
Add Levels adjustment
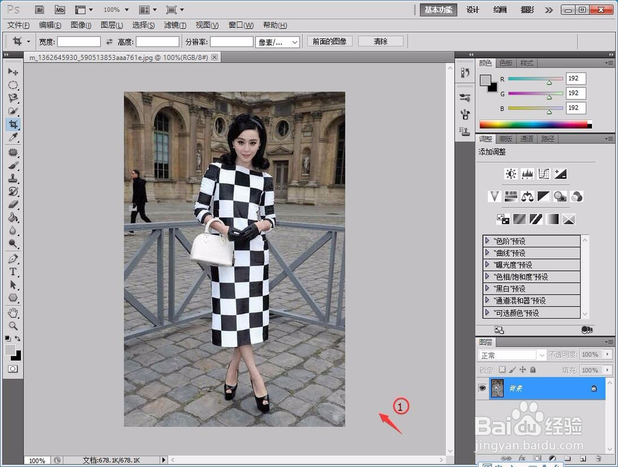click(527, 174)
